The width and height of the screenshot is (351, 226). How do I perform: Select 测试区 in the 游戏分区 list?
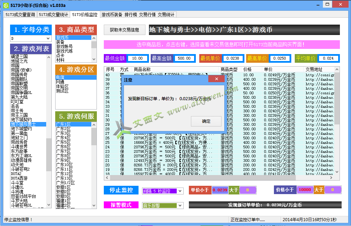[76, 91]
